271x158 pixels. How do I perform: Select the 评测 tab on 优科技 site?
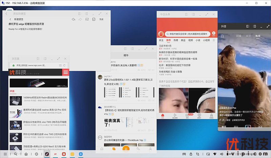tap(12, 91)
